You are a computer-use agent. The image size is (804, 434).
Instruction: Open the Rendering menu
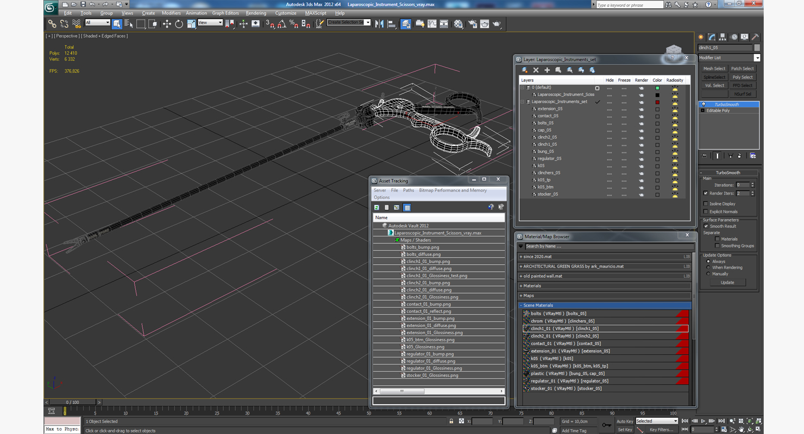[256, 13]
